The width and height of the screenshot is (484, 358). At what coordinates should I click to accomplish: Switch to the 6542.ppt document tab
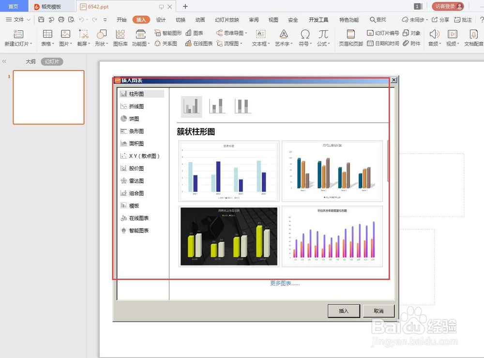pos(126,6)
